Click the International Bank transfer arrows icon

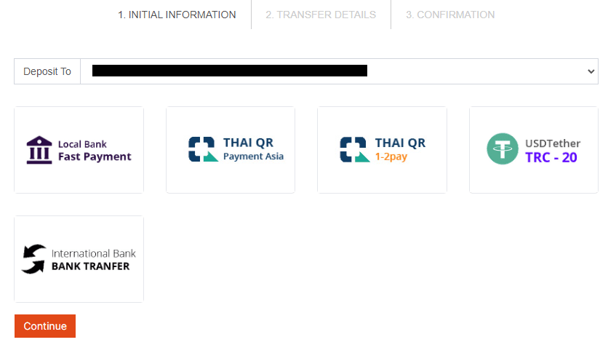point(33,259)
